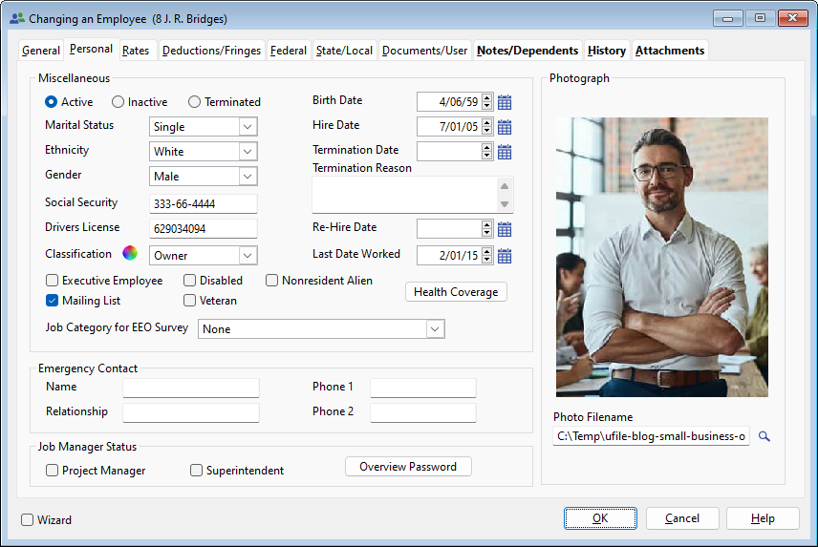Open the Job Category for EEO Survey dropdown
Screen dimensions: 818x547
pos(435,329)
